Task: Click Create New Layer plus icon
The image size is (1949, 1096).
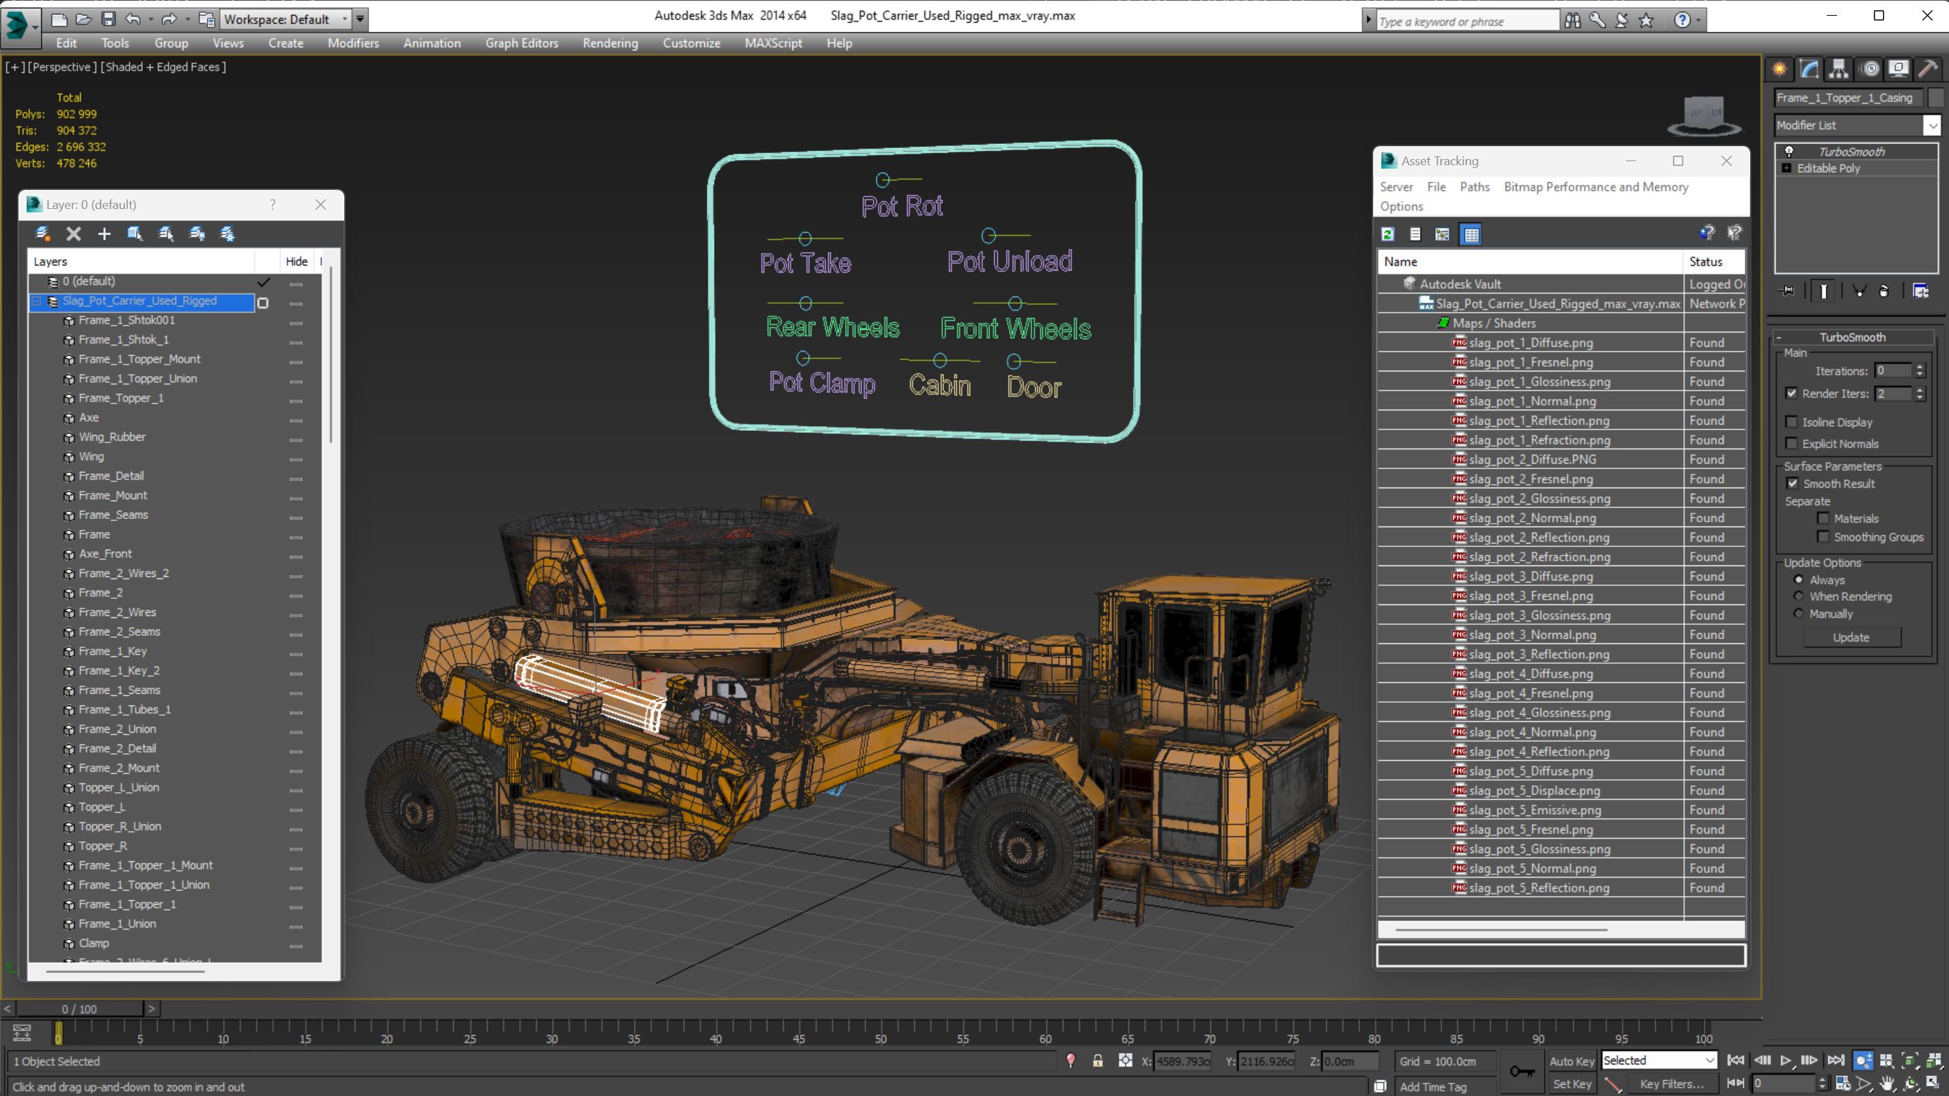Action: click(x=105, y=234)
